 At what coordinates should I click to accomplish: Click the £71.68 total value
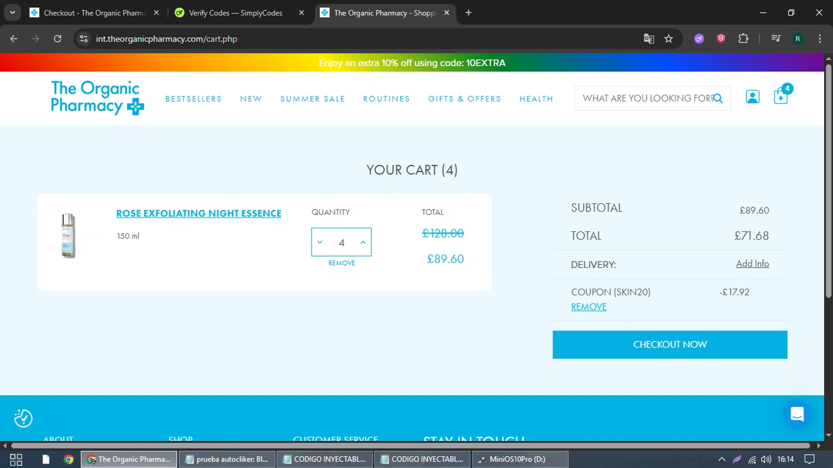[x=751, y=236]
